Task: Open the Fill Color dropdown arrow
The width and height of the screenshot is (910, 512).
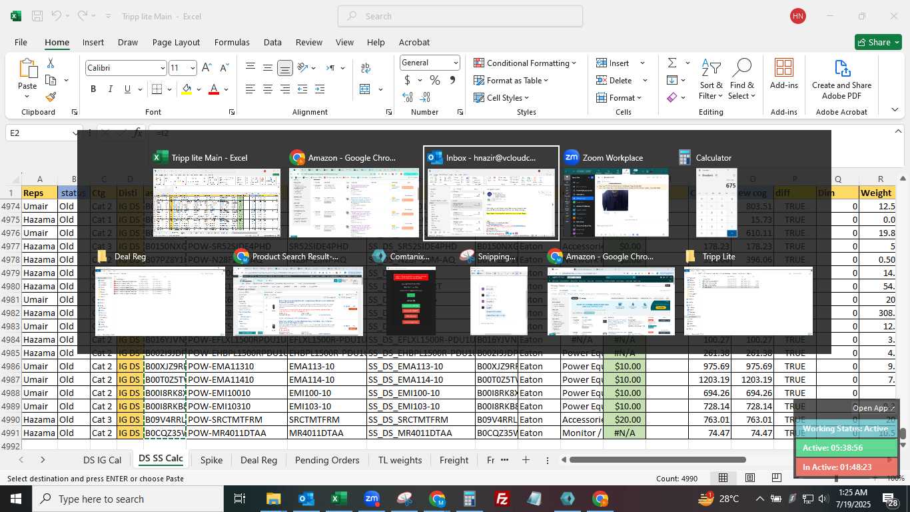Action: 199,89
